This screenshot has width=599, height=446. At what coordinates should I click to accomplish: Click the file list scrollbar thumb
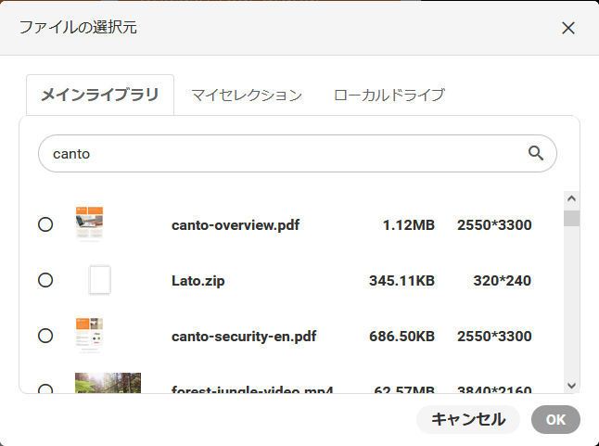571,219
